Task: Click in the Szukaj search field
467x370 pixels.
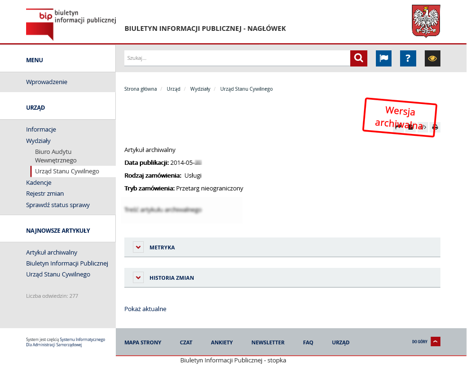Action: [237, 58]
